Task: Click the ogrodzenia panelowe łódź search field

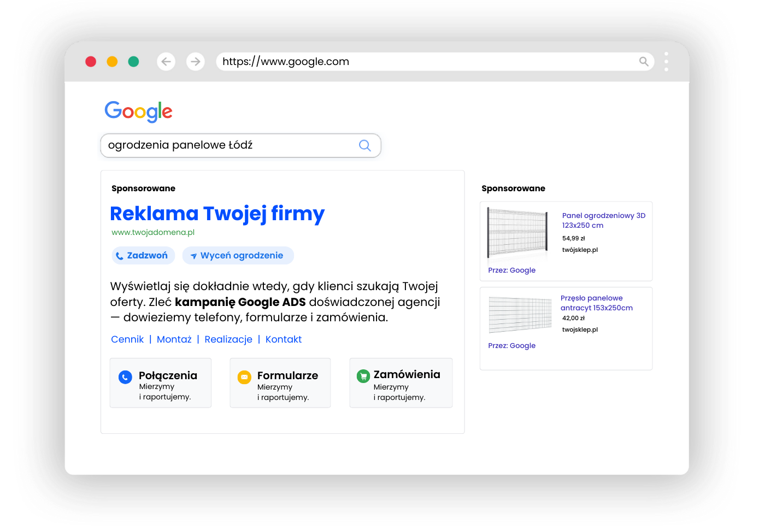Action: pos(229,145)
